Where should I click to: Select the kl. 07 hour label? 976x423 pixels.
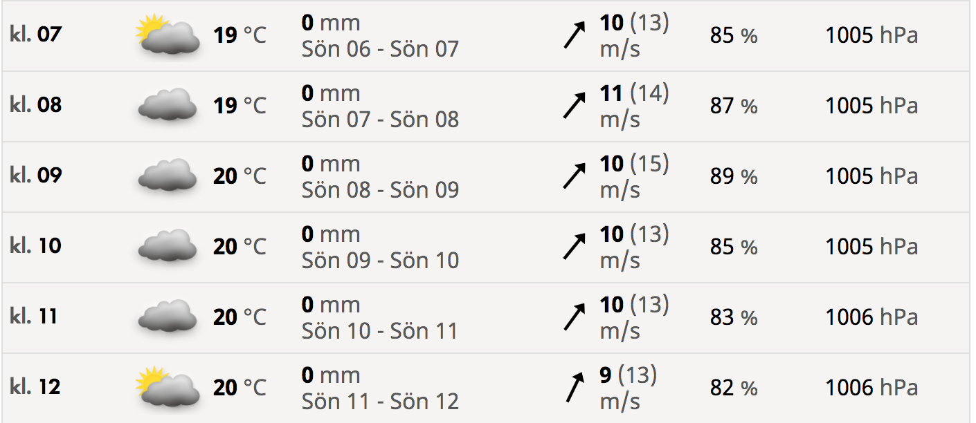36,35
